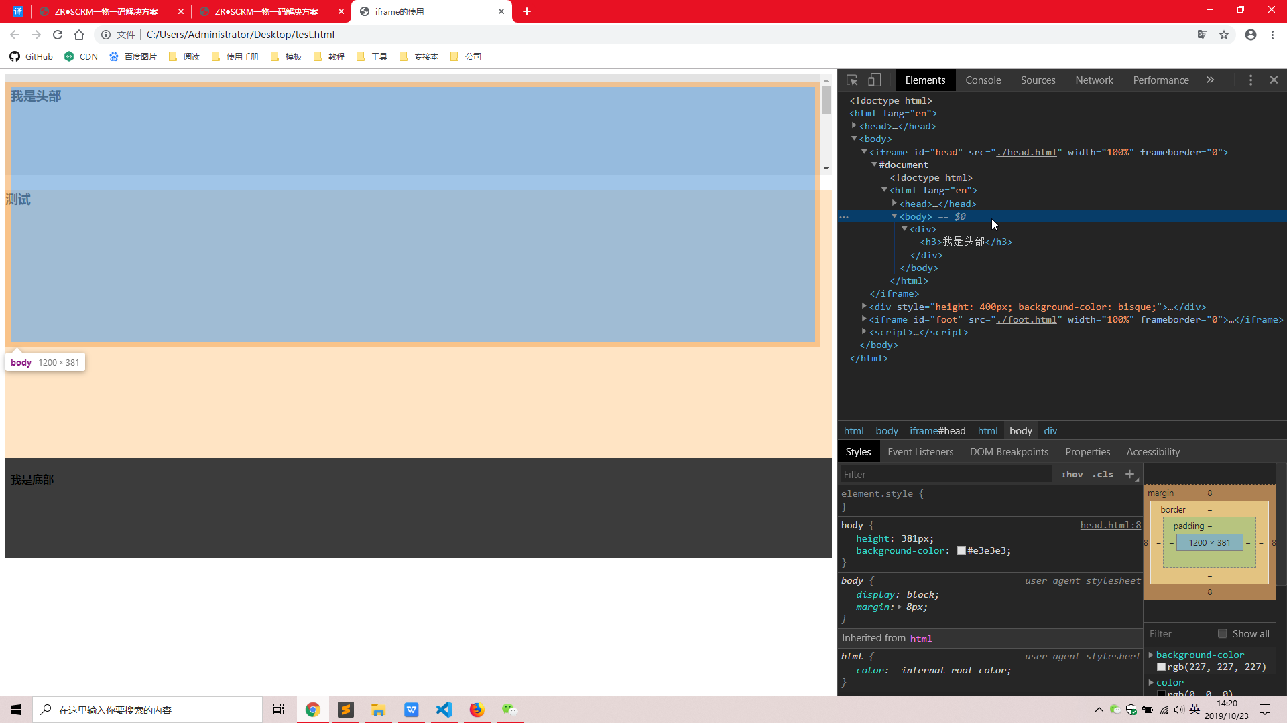
Task: Click the Styles filter input
Action: click(x=946, y=474)
